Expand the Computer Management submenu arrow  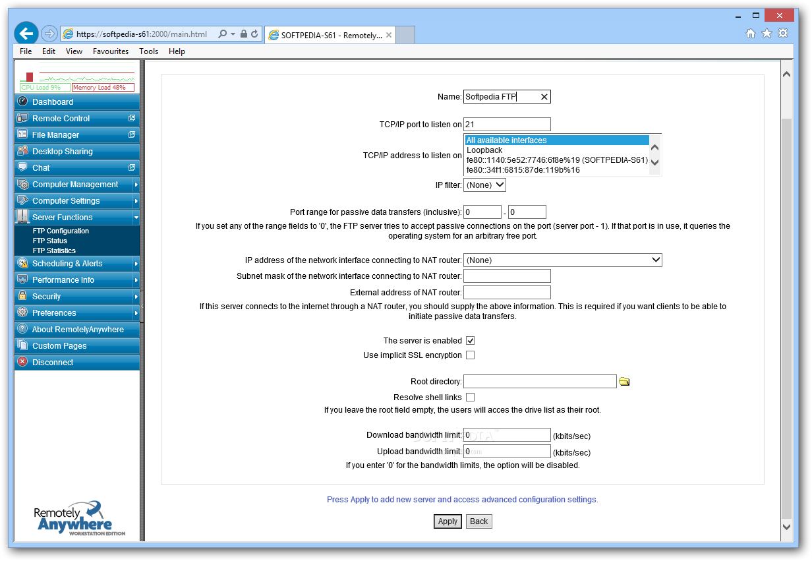tap(136, 185)
